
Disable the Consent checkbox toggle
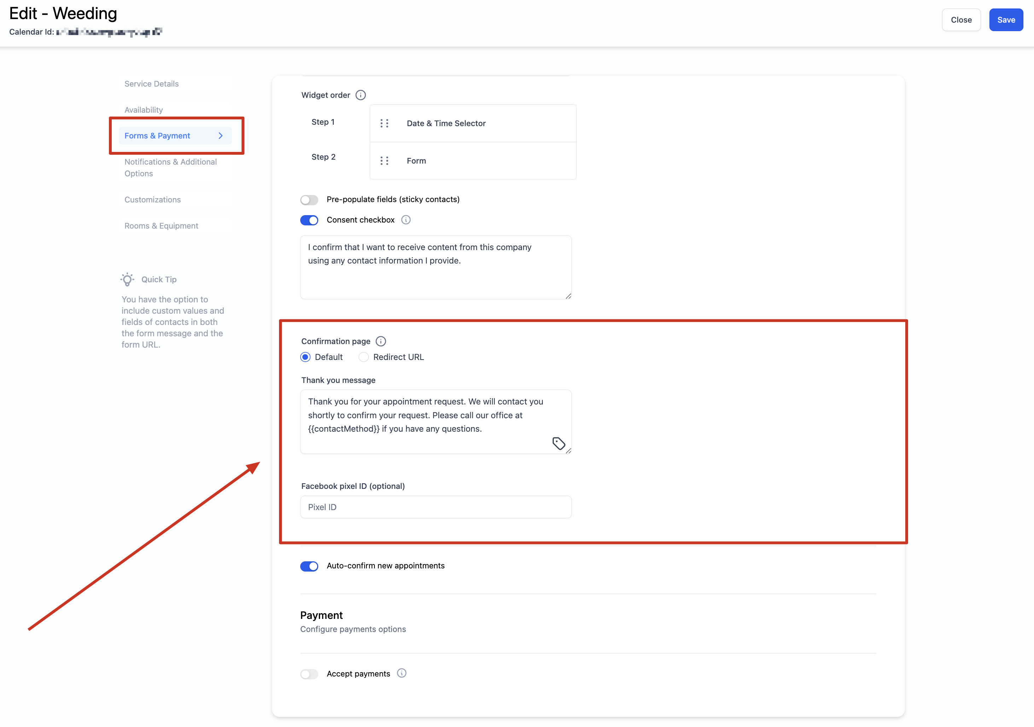(x=309, y=220)
